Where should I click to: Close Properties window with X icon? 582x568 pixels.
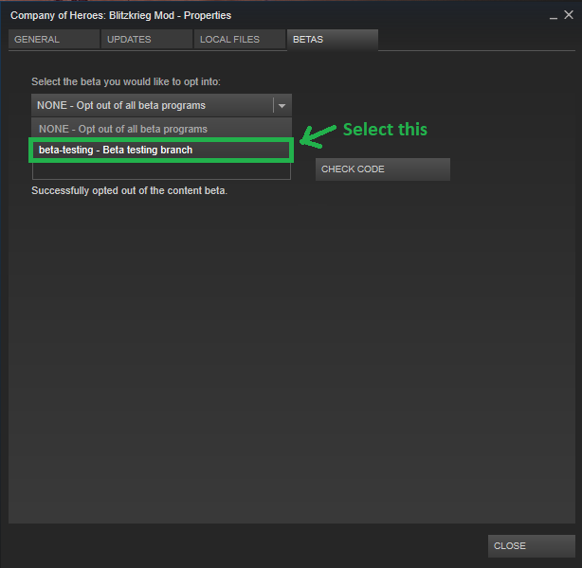(x=569, y=15)
